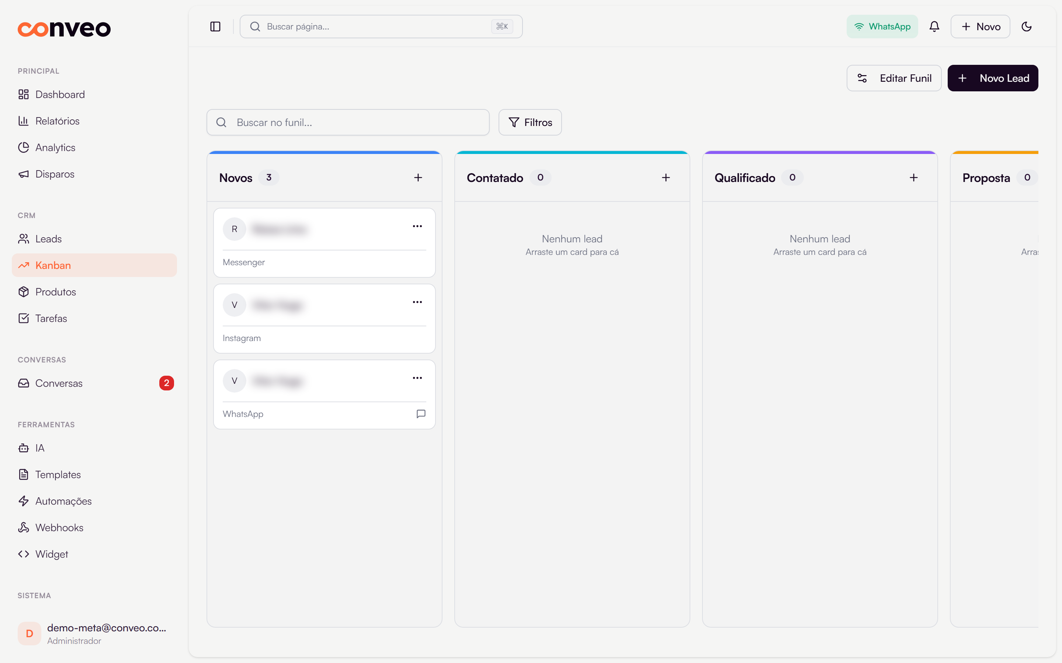Viewport: 1062px width, 663px height.
Task: Click the Novos column count badge 3
Action: pyautogui.click(x=268, y=178)
